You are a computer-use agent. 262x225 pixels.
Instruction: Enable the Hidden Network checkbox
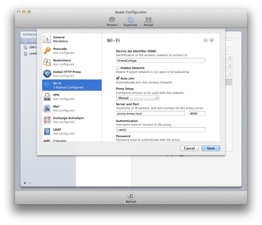tap(118, 68)
